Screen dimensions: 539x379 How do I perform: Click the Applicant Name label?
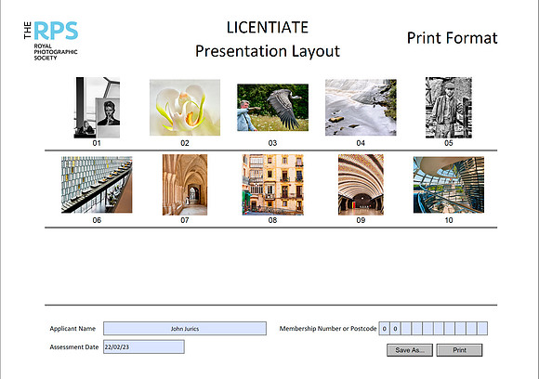click(72, 329)
